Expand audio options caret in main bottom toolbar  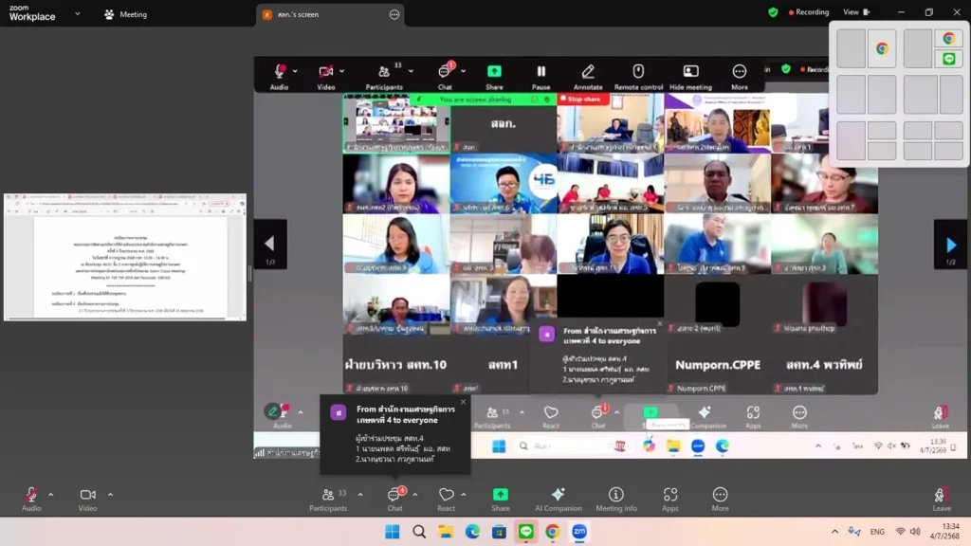[51, 495]
